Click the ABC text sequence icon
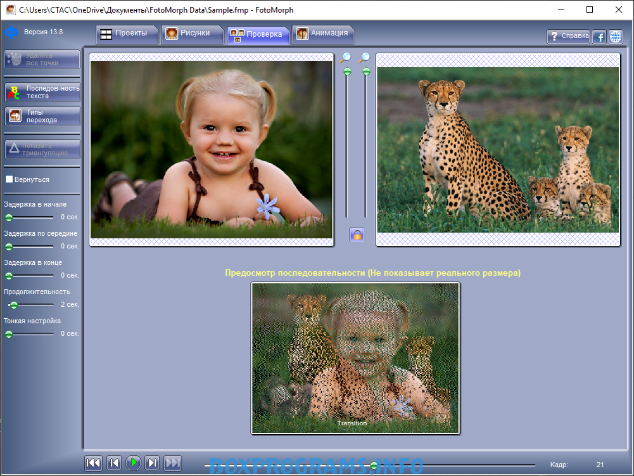This screenshot has width=634, height=476. pyautogui.click(x=15, y=93)
